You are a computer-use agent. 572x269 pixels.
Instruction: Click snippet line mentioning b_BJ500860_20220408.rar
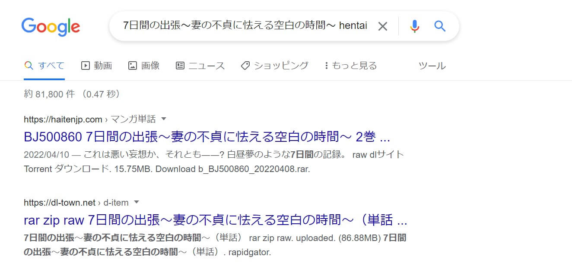[x=167, y=169]
